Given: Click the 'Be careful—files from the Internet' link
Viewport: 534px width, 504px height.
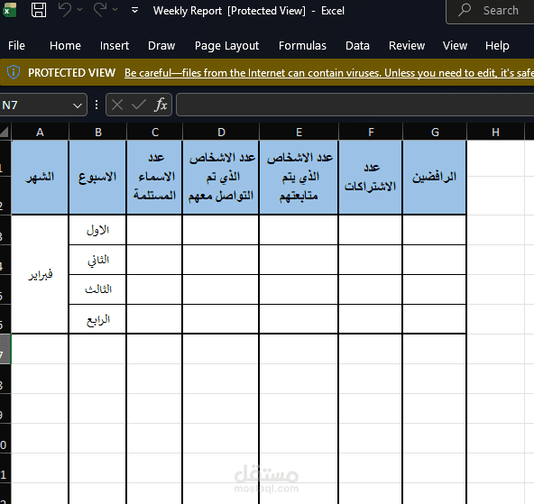Looking at the screenshot, I should [x=329, y=73].
